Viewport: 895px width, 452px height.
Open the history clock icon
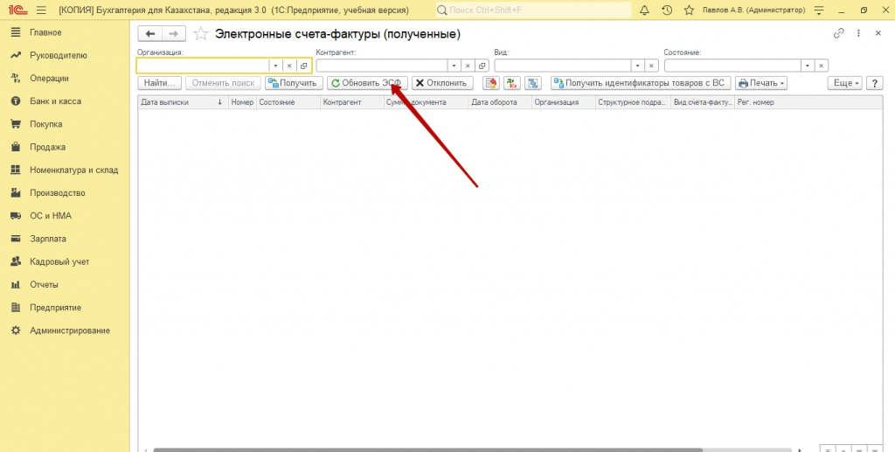[x=668, y=10]
